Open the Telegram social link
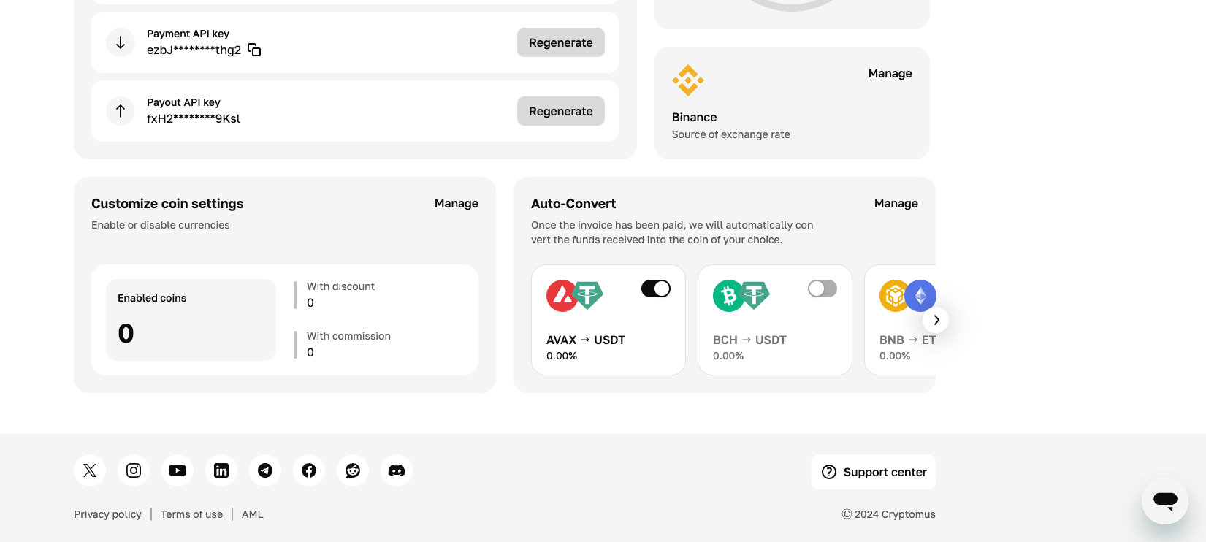 coord(265,470)
